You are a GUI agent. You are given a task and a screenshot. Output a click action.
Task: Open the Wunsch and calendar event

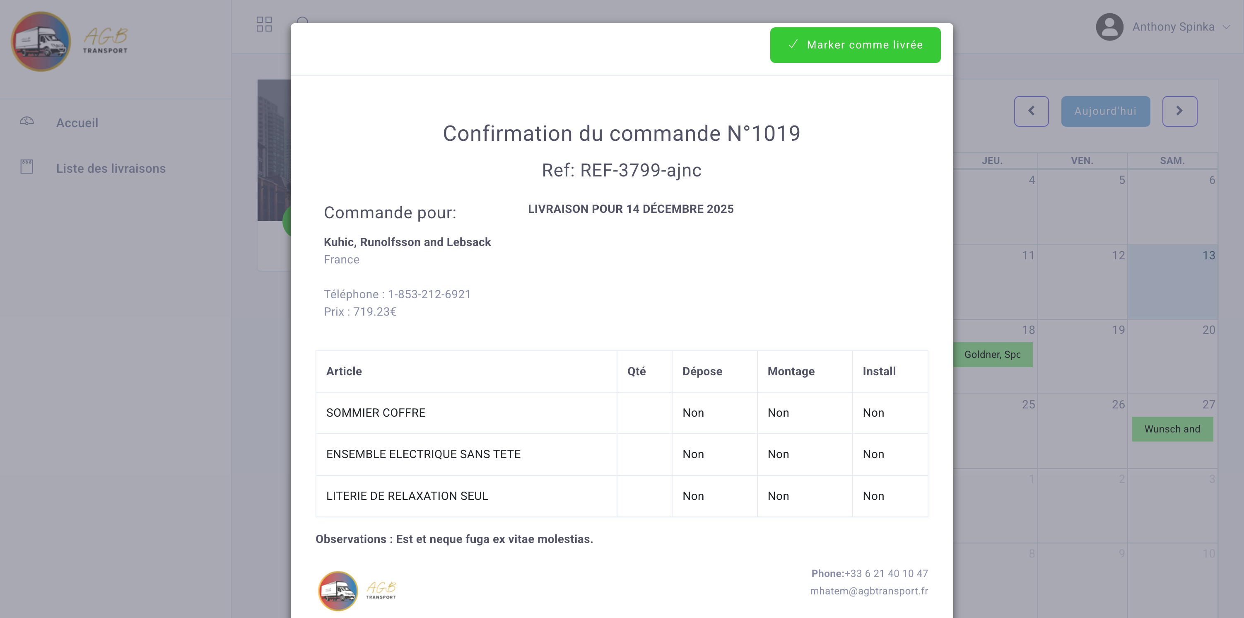pos(1172,429)
